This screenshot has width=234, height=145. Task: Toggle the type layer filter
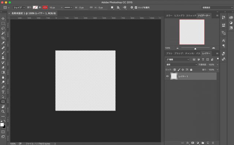[x=203, y=59]
